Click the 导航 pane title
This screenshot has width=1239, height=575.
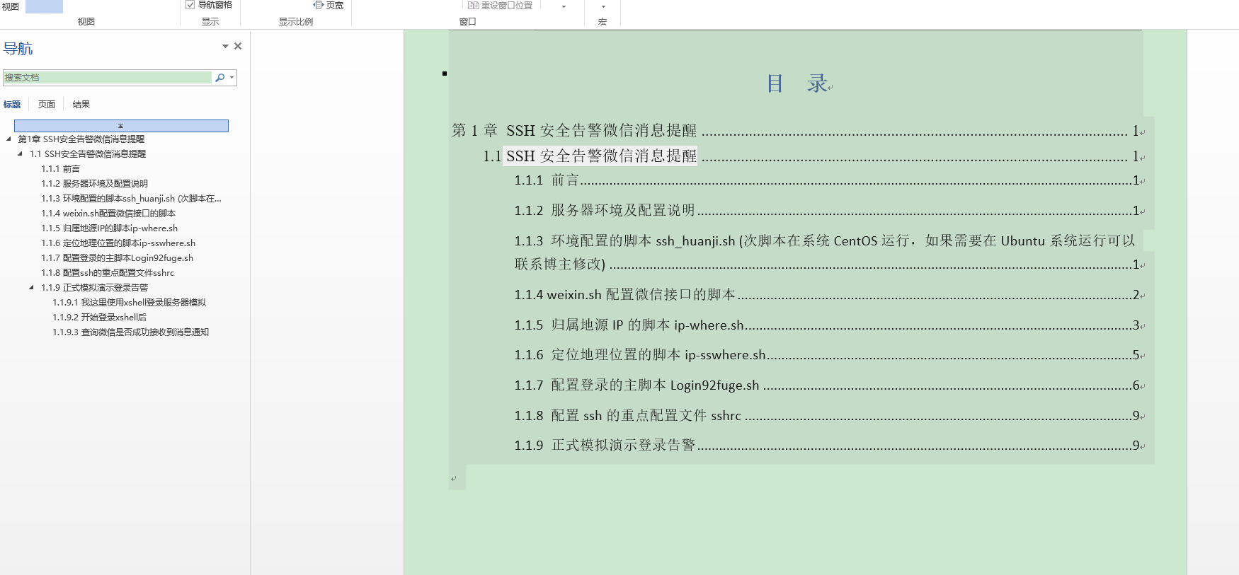pos(18,49)
